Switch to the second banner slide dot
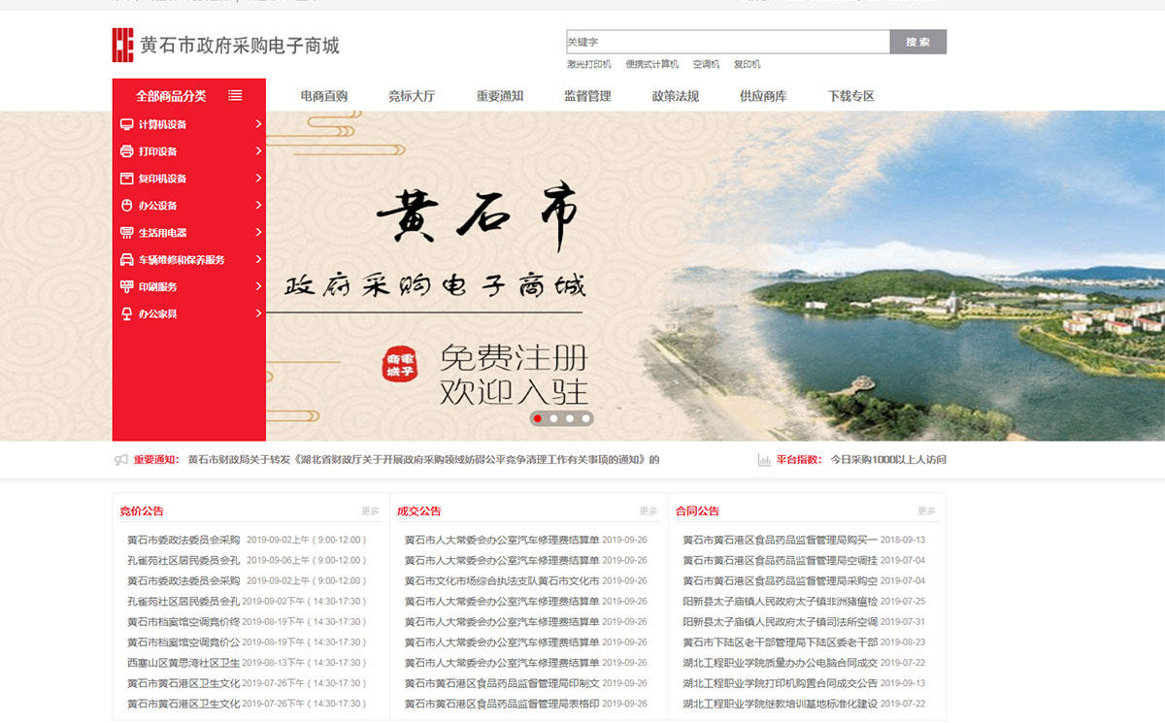This screenshot has height=723, width=1165. point(553,418)
